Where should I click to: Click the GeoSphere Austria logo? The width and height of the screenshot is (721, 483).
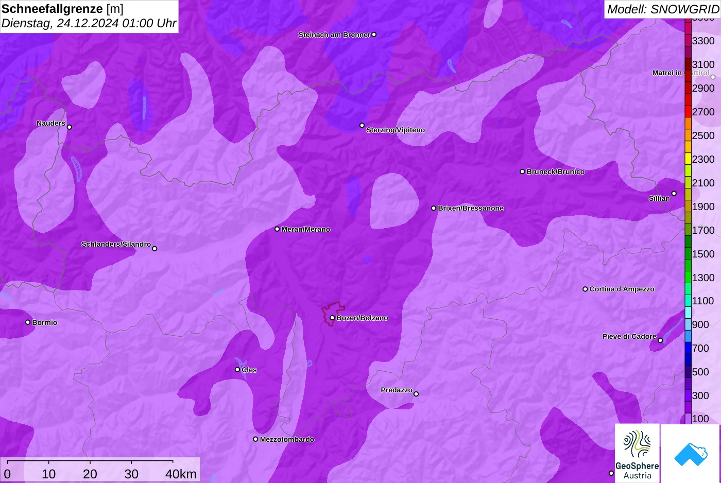point(637,453)
